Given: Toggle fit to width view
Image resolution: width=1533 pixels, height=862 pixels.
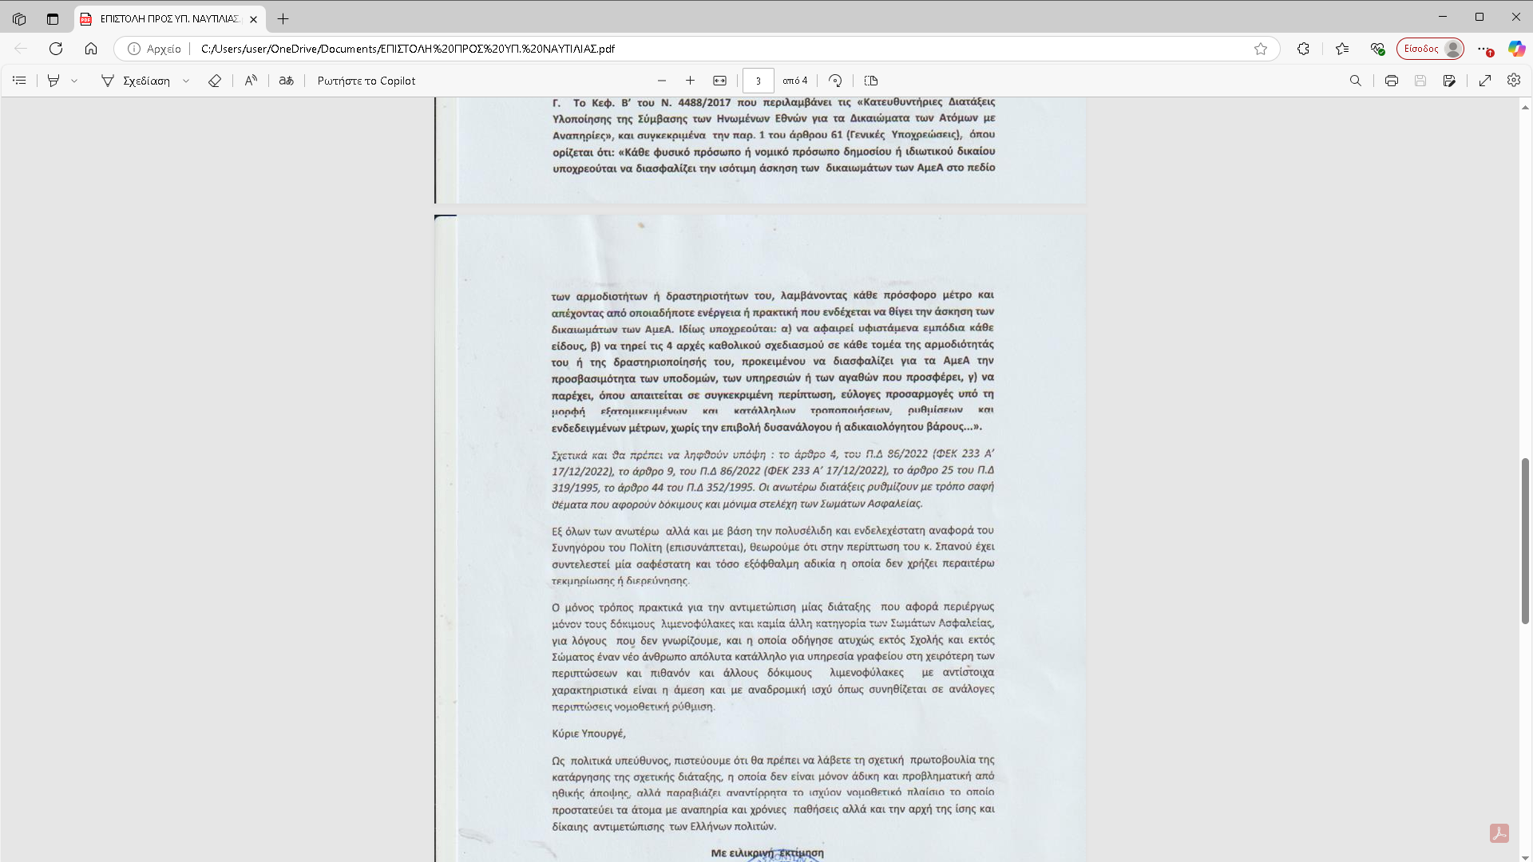Looking at the screenshot, I should pyautogui.click(x=719, y=81).
